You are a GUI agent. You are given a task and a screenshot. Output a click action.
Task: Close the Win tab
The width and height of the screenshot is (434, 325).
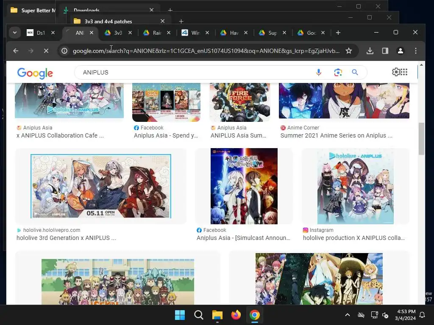click(207, 33)
